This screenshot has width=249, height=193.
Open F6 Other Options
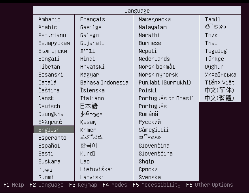209,185
